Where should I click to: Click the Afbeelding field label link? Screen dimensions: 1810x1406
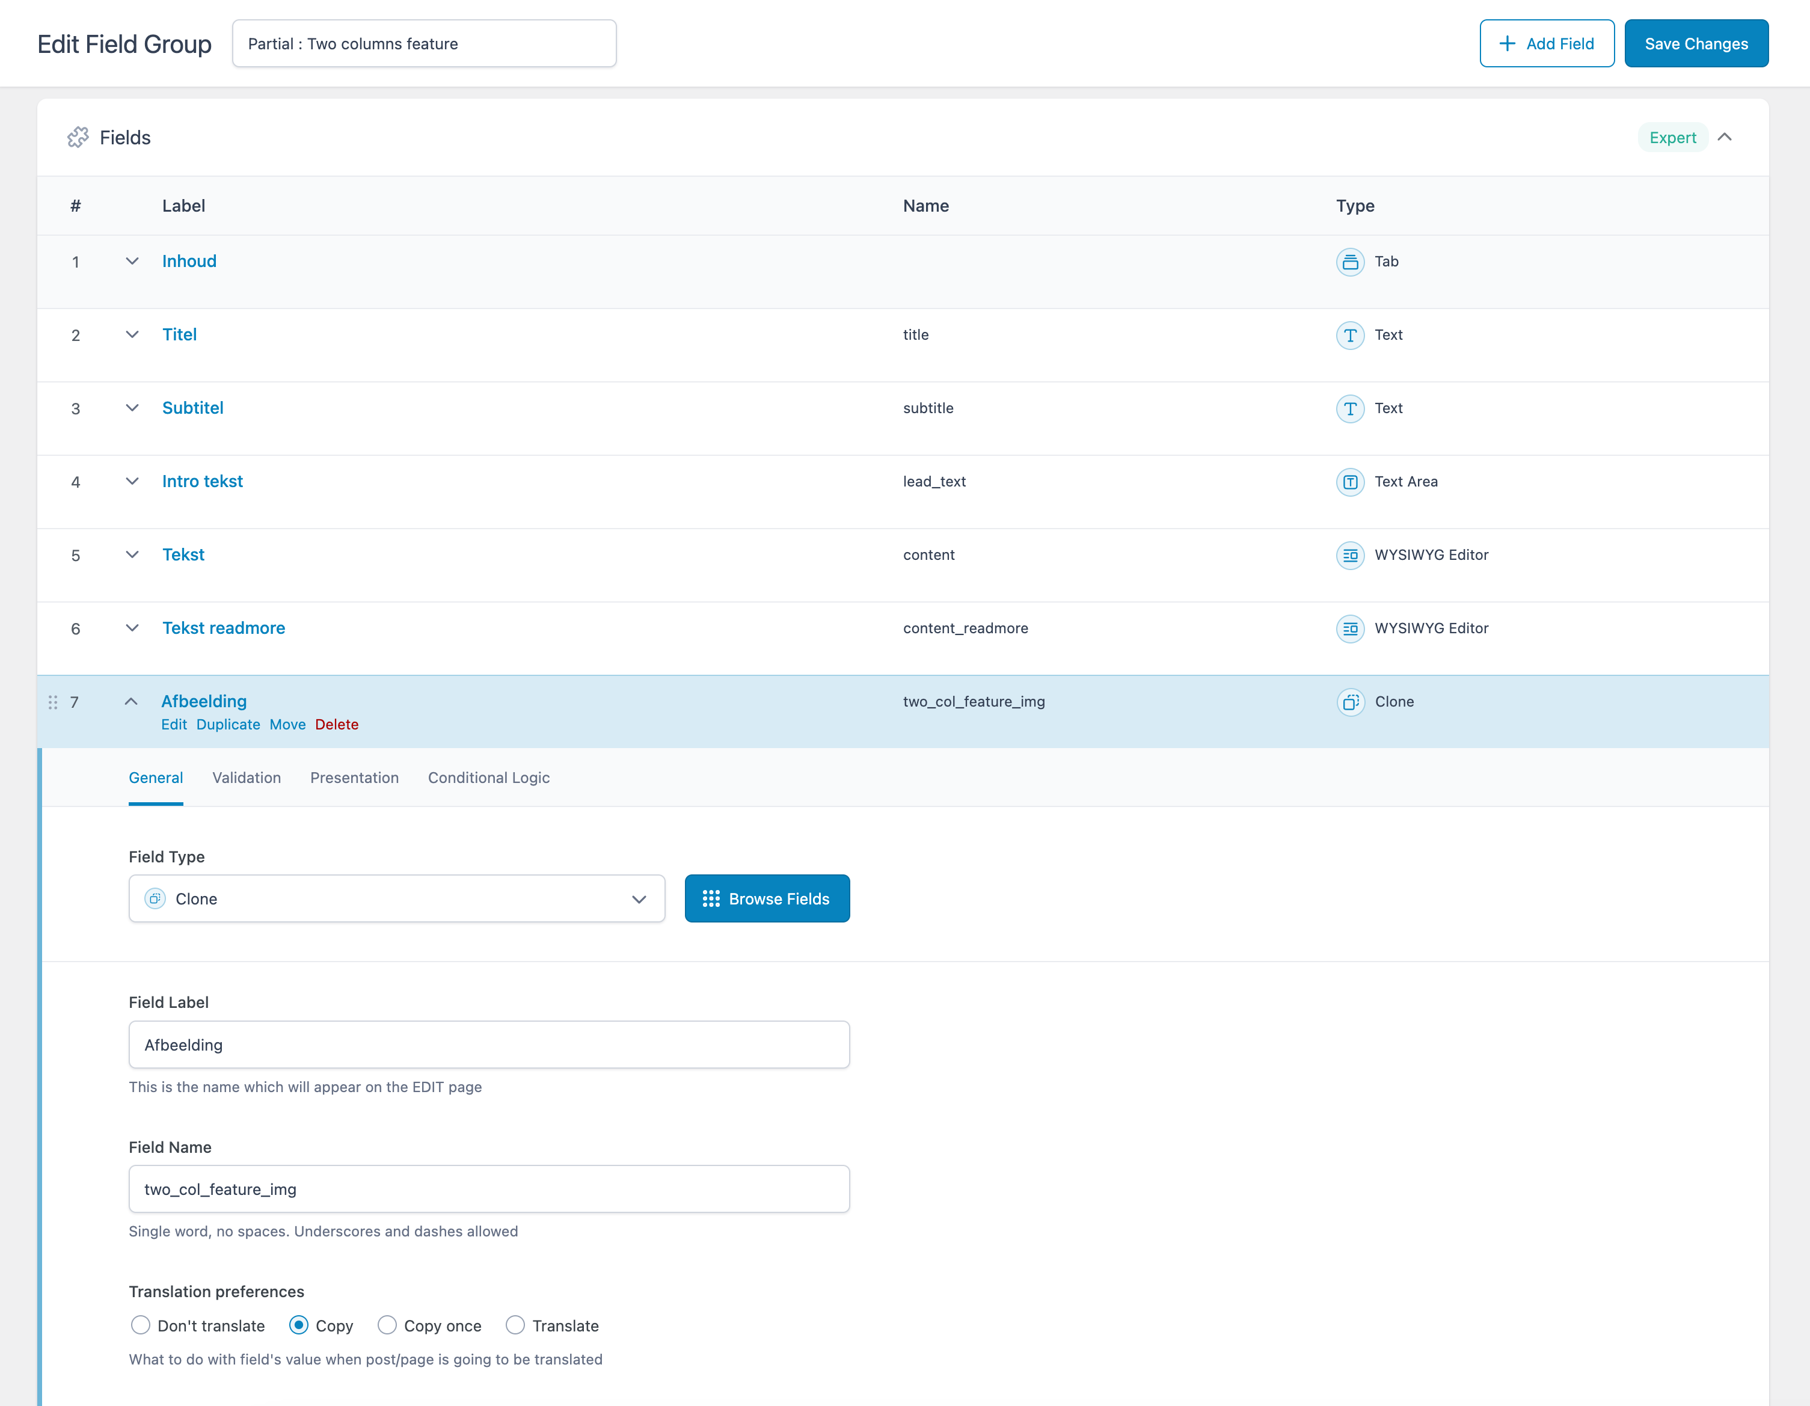point(204,701)
